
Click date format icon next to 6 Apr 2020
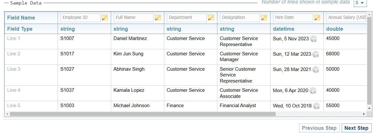pyautogui.click(x=313, y=91)
